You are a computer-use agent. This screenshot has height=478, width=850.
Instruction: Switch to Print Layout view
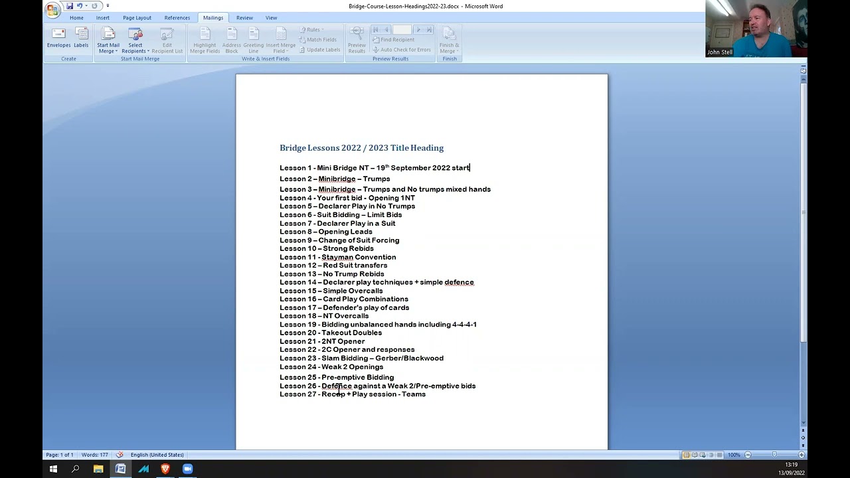686,455
